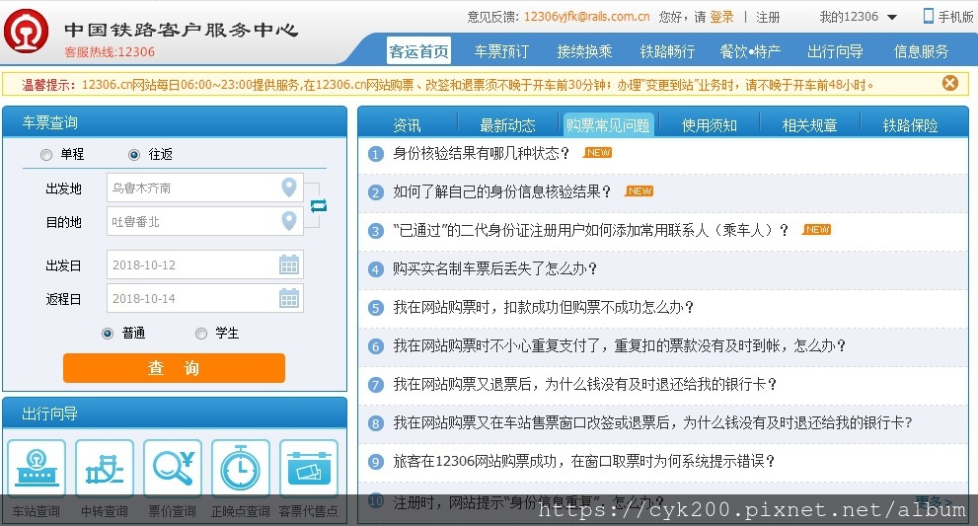Open 接续换乘 nav menu
The height and width of the screenshot is (526, 978).
584,51
